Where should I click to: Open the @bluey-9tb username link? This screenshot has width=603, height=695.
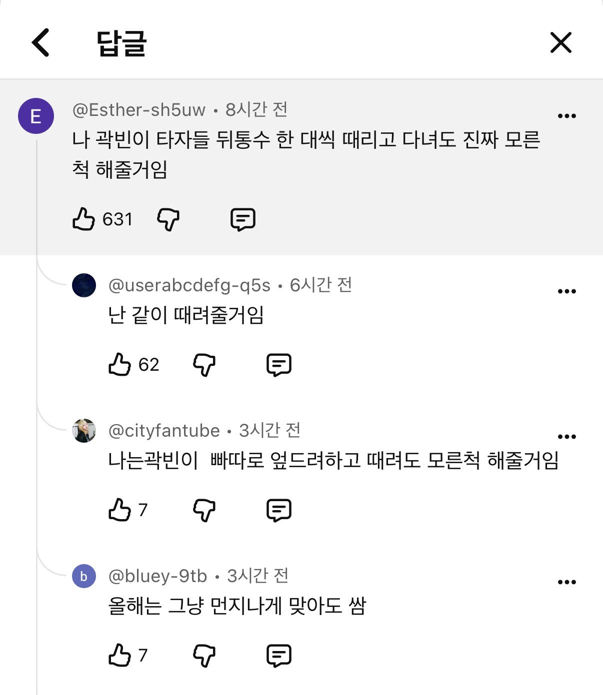coord(157,576)
